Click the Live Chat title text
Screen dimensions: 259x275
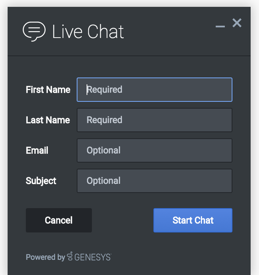click(x=88, y=32)
